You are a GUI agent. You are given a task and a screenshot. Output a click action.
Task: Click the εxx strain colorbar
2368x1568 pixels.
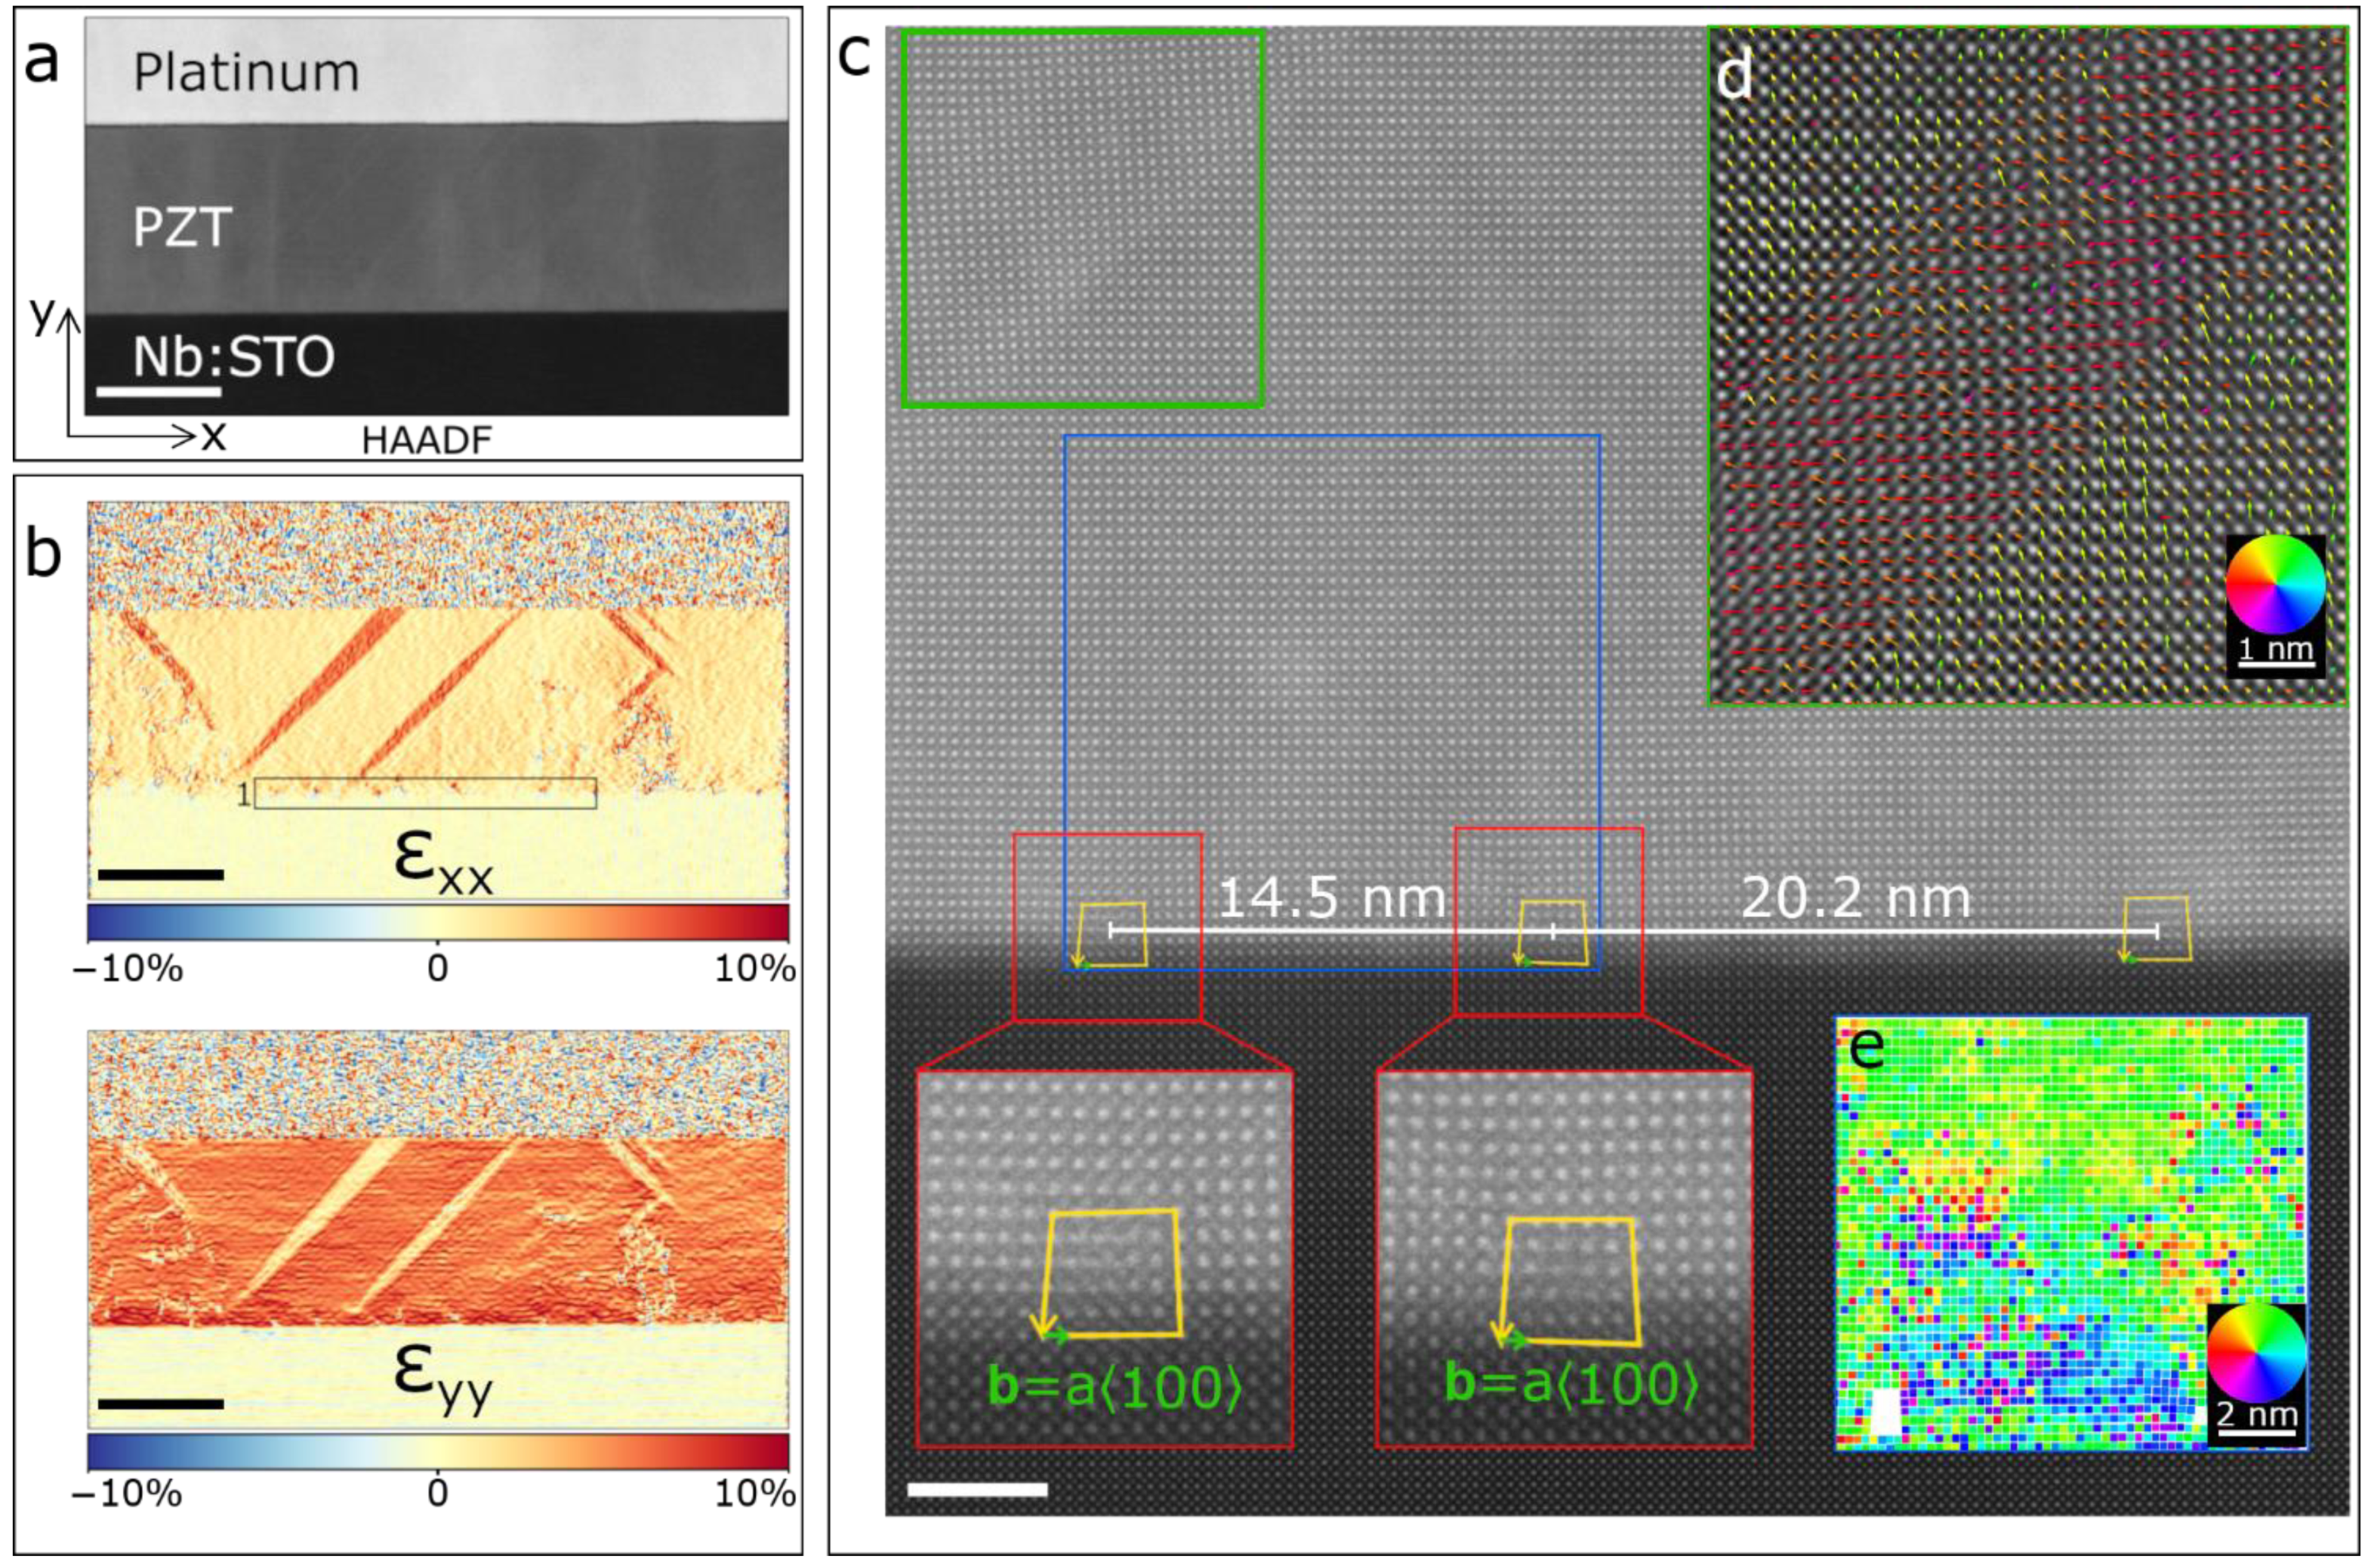438,922
